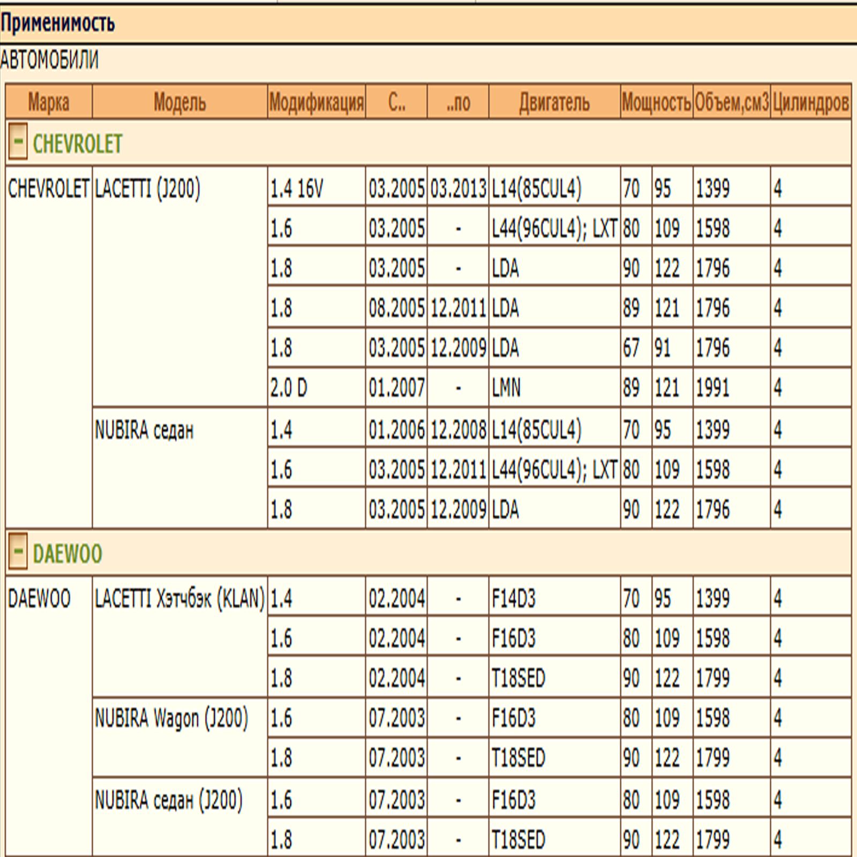Viewport: 857px width, 857px height.
Task: Click the С.. start date column header
Action: coord(396,101)
